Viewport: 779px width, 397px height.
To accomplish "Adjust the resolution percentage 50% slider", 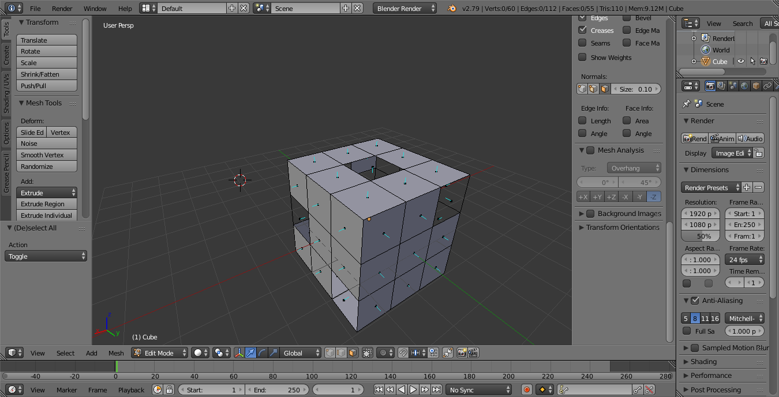I will (700, 236).
